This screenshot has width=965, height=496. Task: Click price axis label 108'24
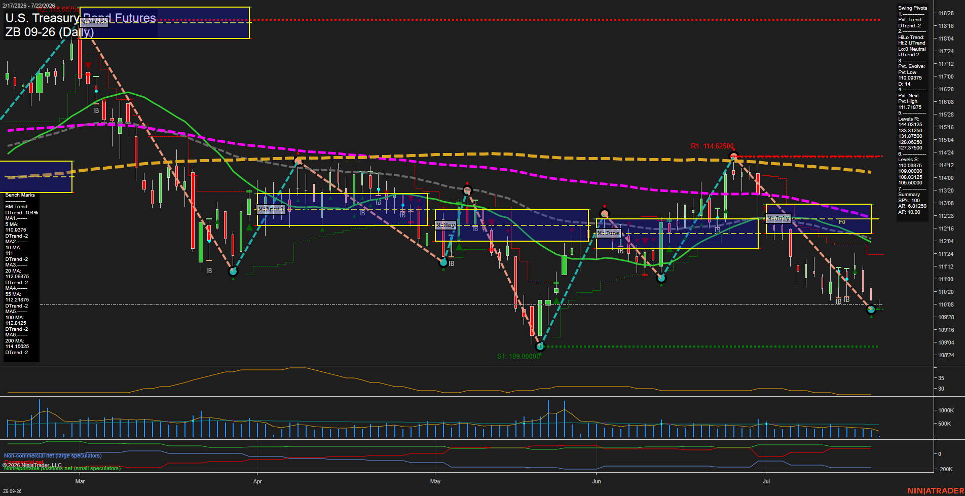point(946,355)
